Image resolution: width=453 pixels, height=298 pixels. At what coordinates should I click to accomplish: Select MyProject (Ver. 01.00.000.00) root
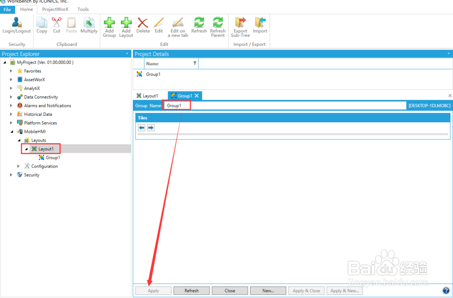[x=45, y=62]
